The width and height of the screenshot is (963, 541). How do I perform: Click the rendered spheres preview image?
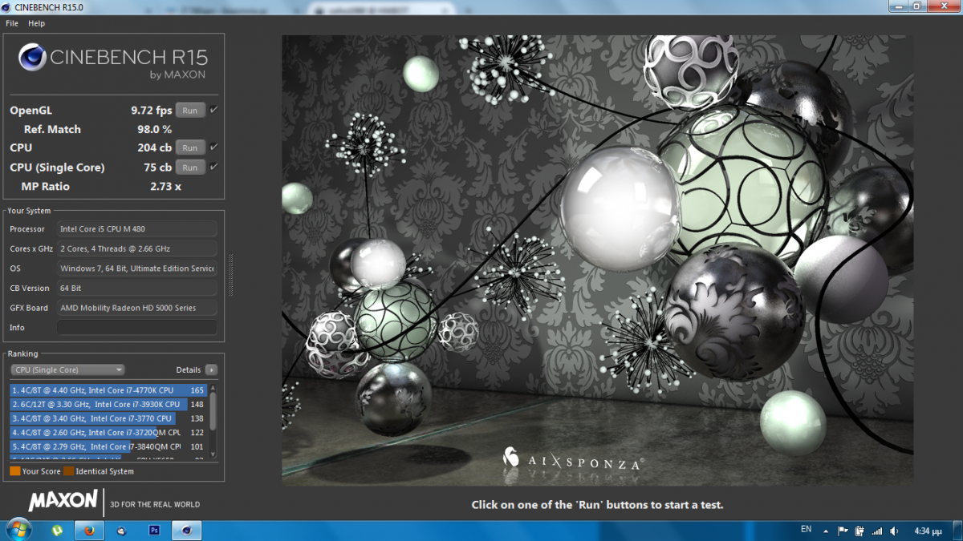(597, 260)
